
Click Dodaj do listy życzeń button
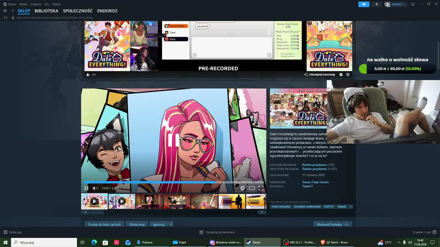104,224
